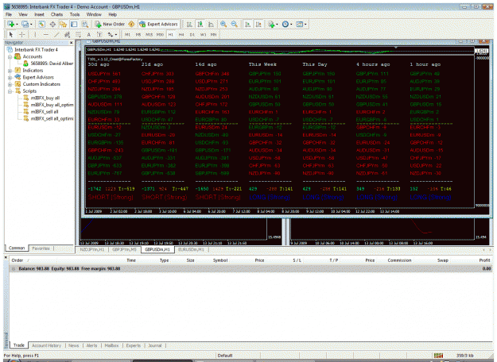Sort trades by Order column header
The width and height of the screenshot is (497, 362).
click(x=17, y=260)
